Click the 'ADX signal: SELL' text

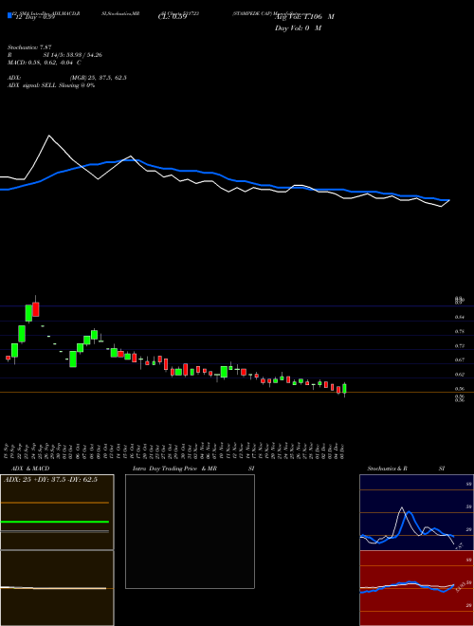[32, 85]
